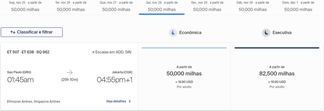This screenshot has width=324, height=111.
Task: Click the arrow icon between departure and arrival
Action: 70,73
